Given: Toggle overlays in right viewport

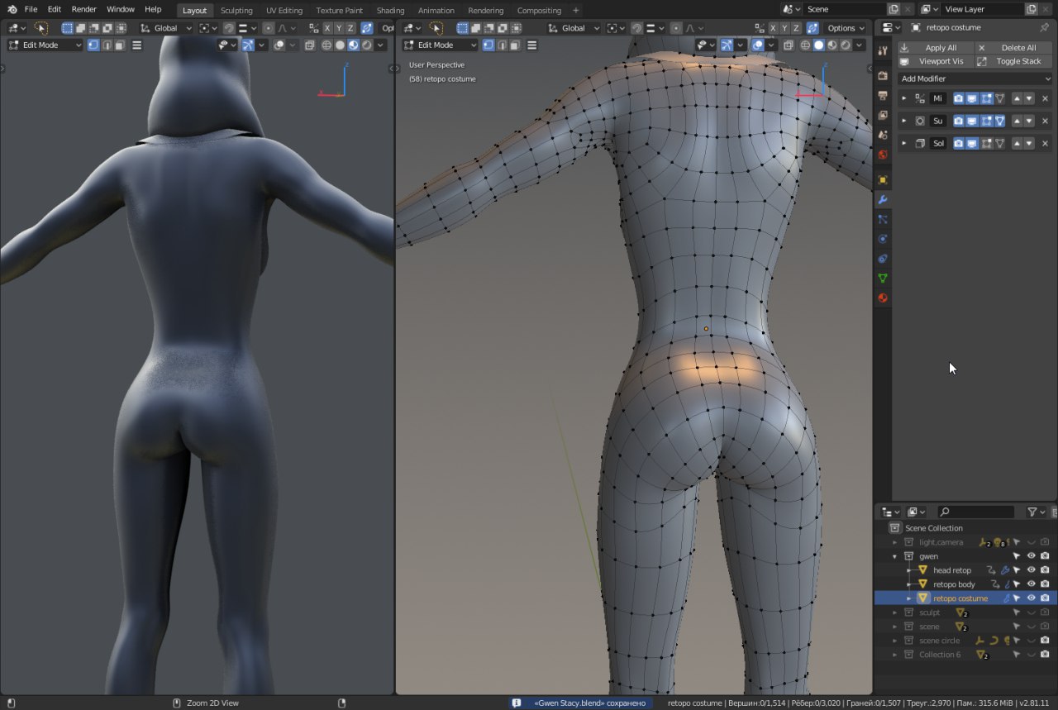Looking at the screenshot, I should pyautogui.click(x=757, y=45).
